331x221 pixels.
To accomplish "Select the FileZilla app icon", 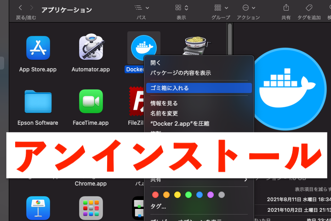I will [x=137, y=101].
